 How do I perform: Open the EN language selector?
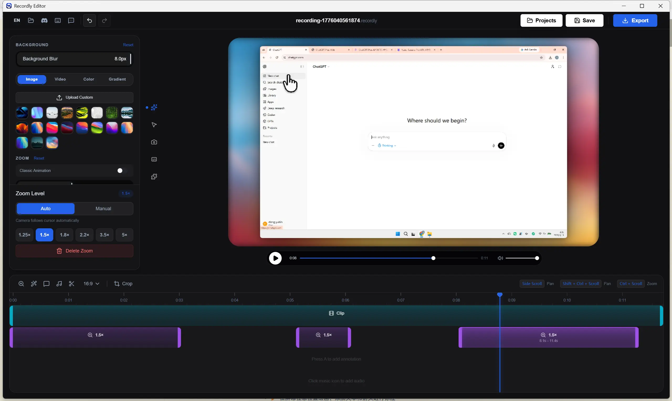(17, 20)
